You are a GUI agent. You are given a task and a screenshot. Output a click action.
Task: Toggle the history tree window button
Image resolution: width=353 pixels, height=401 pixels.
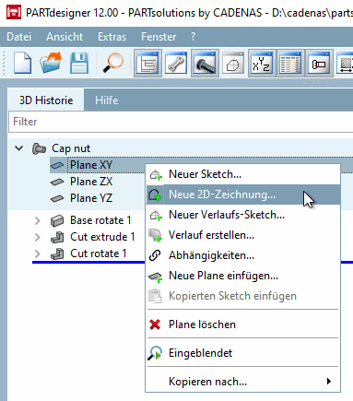coord(148,64)
